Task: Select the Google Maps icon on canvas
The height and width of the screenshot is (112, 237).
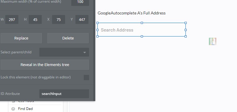Action: coord(212,41)
